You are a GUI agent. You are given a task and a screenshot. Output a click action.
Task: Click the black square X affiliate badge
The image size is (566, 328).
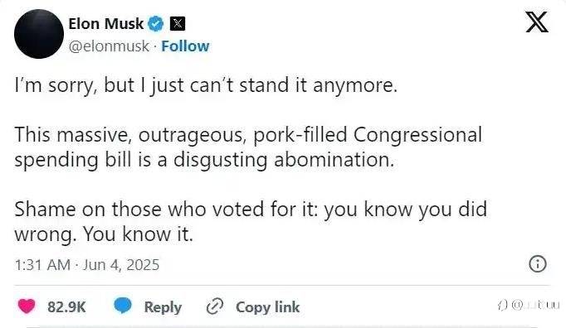pyautogui.click(x=178, y=24)
